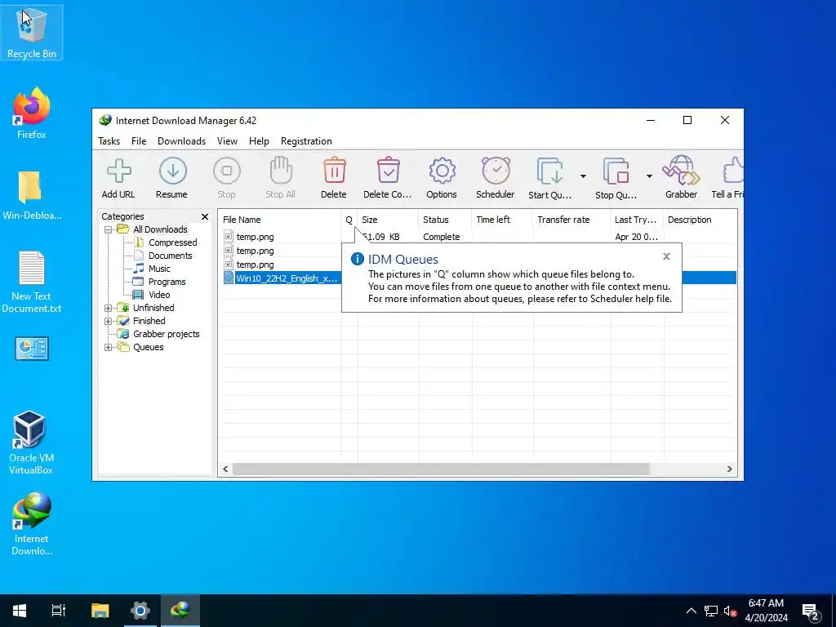Click the Start Queue icon
This screenshot has width=836, height=627.
[549, 171]
